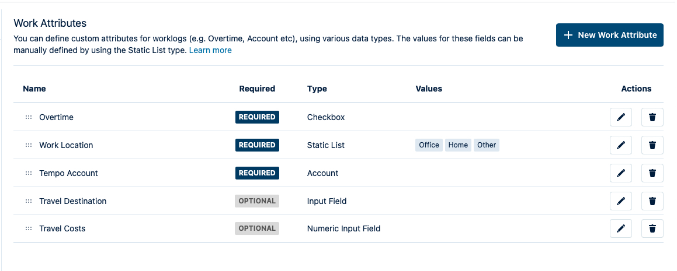
Task: Edit the Overtime work attribute
Action: (620, 117)
